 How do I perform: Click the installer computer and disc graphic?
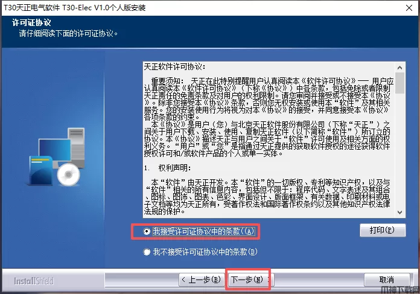57,158
